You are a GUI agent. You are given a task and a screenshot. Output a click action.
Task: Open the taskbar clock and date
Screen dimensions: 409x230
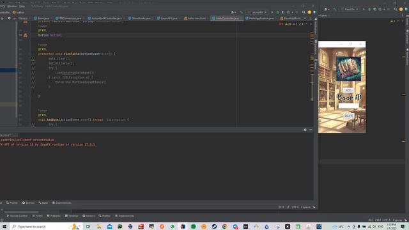(x=391, y=226)
